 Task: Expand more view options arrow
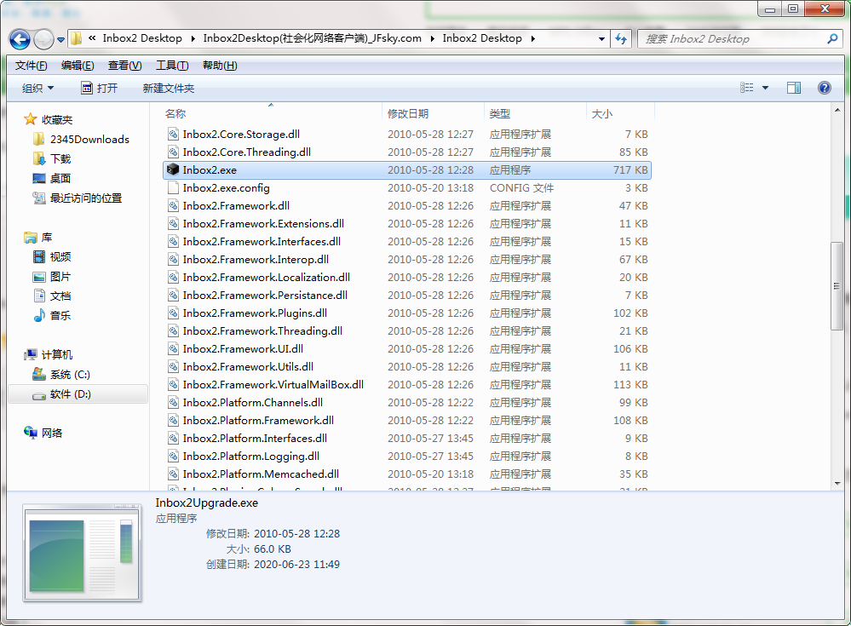(765, 88)
